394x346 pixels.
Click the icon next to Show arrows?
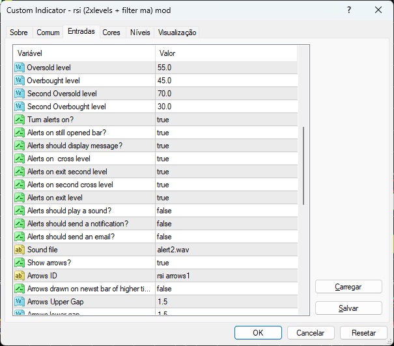coord(19,263)
